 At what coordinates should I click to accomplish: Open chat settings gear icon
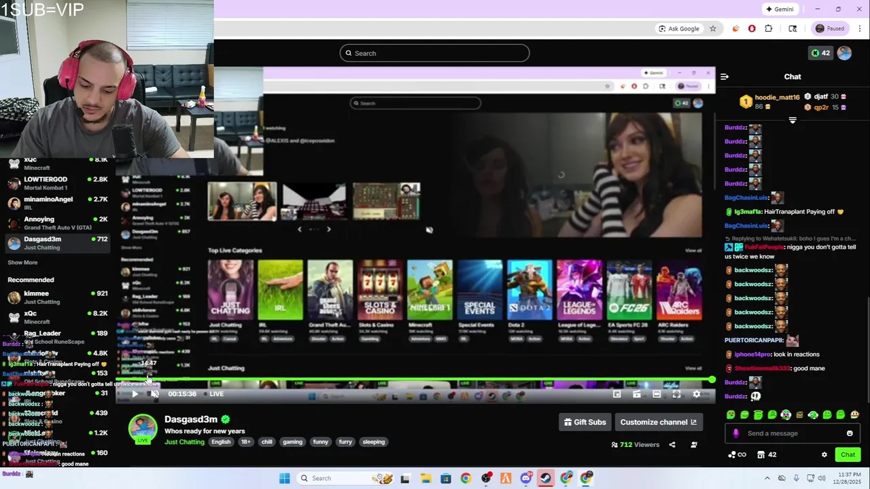tap(824, 455)
